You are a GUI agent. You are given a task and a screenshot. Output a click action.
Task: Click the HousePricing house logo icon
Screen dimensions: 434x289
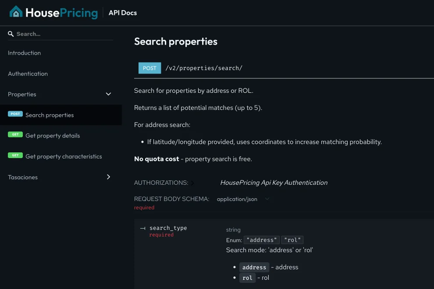click(16, 12)
